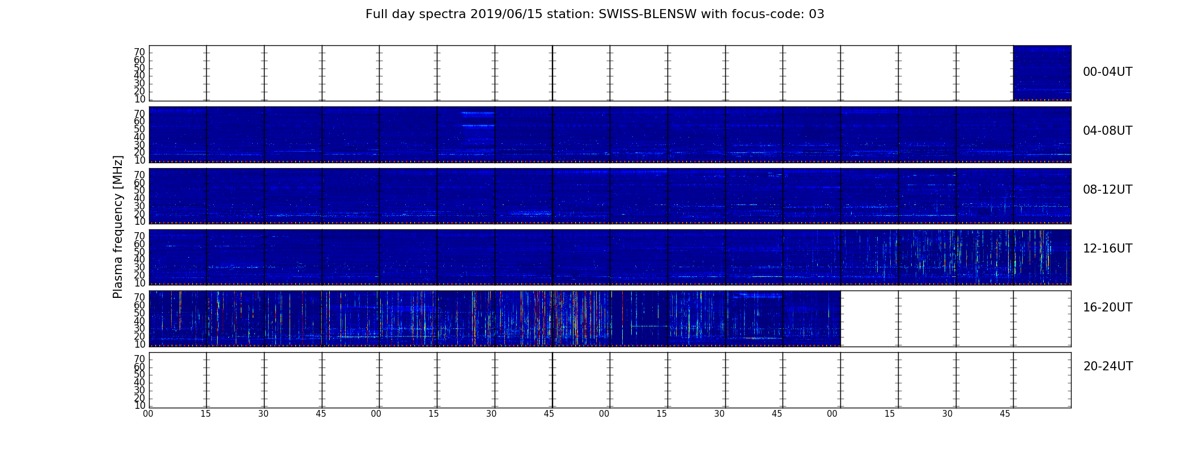The width and height of the screenshot is (1190, 453).
Task: Click the first '15' time axis label
Action: point(206,414)
